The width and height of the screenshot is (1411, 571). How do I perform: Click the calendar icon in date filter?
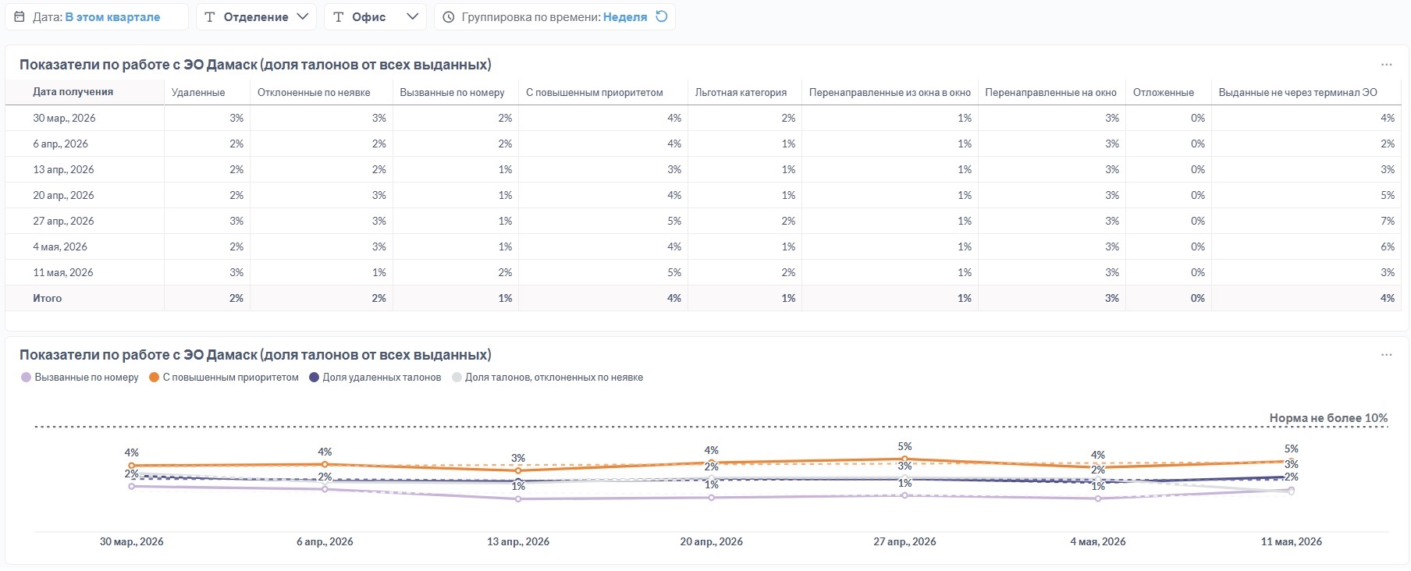point(20,16)
